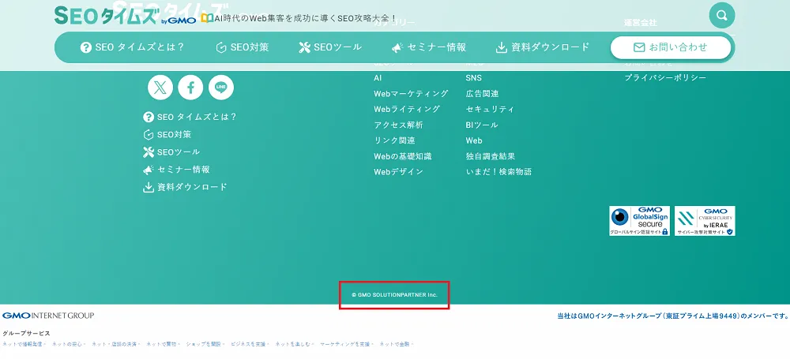Open the セキュリティ category link
The height and width of the screenshot is (359, 790).
[491, 109]
